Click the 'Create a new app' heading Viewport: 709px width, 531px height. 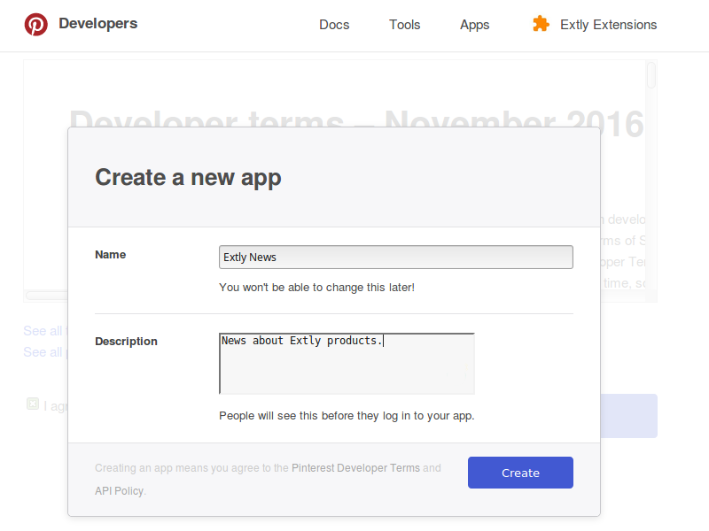click(188, 178)
